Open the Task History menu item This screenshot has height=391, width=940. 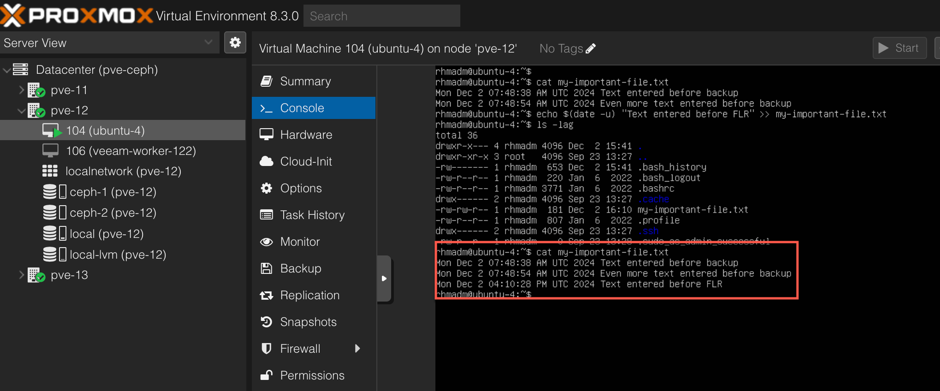tap(314, 215)
